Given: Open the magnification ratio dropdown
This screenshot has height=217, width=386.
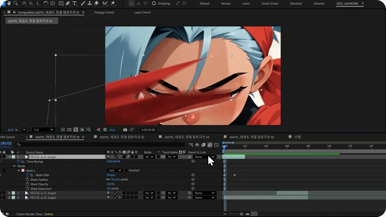Looking at the screenshot, I should point(24,130).
